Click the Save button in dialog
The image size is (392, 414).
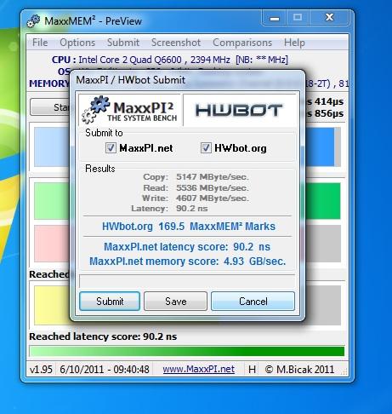point(175,302)
